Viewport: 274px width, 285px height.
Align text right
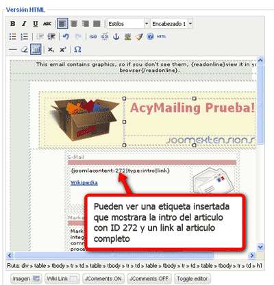pyautogui.click(x=85, y=24)
